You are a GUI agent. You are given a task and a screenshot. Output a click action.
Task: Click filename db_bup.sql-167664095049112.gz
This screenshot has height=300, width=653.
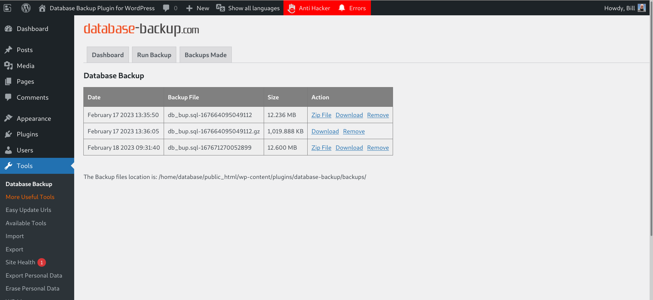214,132
